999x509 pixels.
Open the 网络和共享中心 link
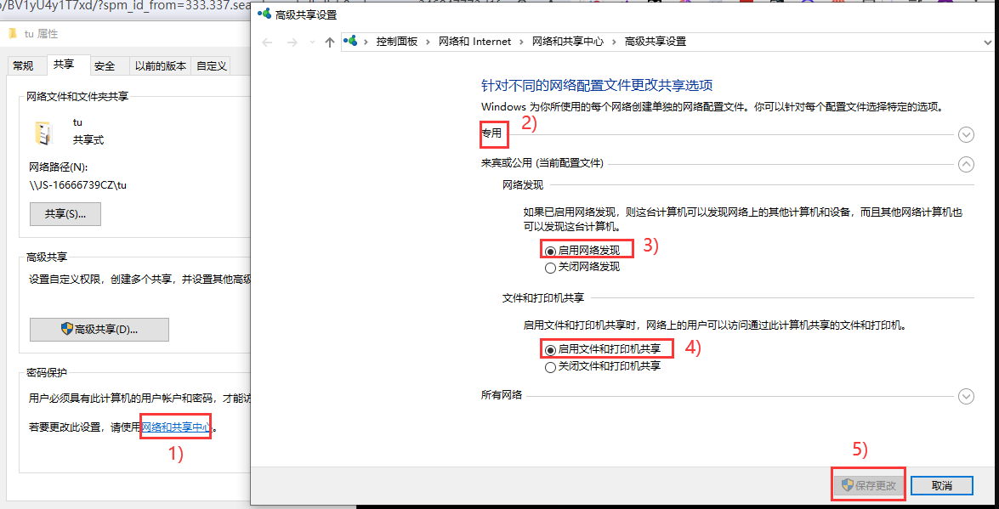point(176,427)
